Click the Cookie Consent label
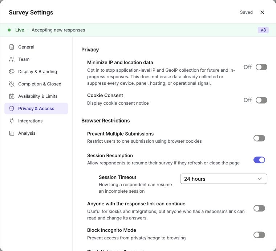This screenshot has width=276, height=251. pos(105,96)
